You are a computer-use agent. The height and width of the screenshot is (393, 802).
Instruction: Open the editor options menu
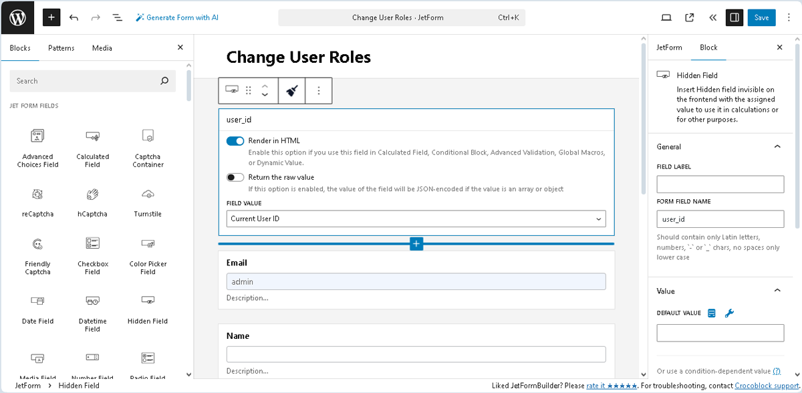pos(789,17)
